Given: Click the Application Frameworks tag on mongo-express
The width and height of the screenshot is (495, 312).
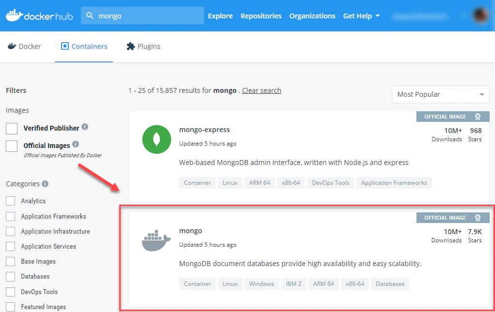Looking at the screenshot, I should coord(394,183).
